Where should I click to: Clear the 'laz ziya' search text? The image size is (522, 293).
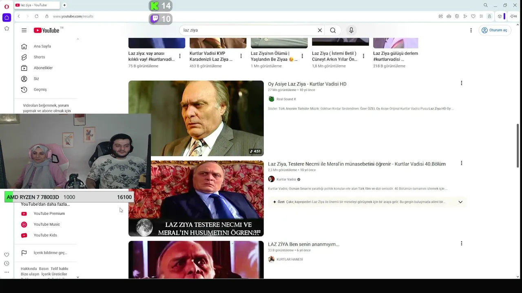click(x=320, y=30)
